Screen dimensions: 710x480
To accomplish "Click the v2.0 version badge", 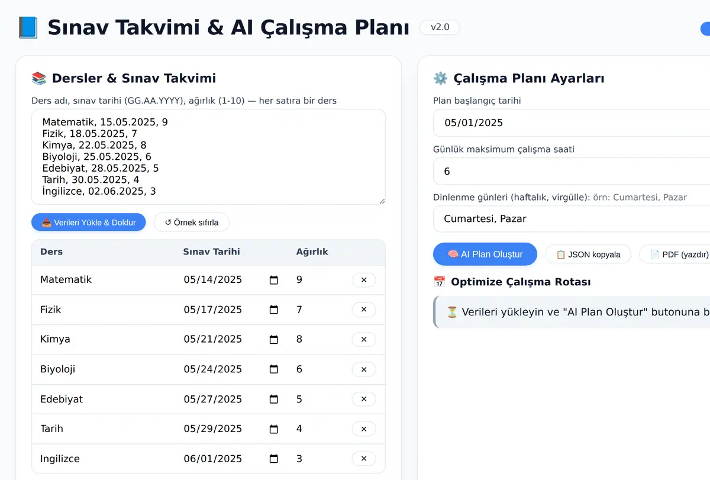I will (x=440, y=27).
